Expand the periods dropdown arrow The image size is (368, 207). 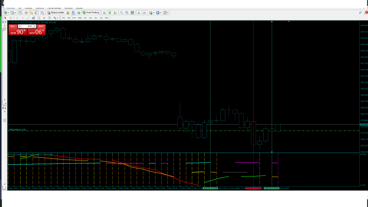[161, 13]
